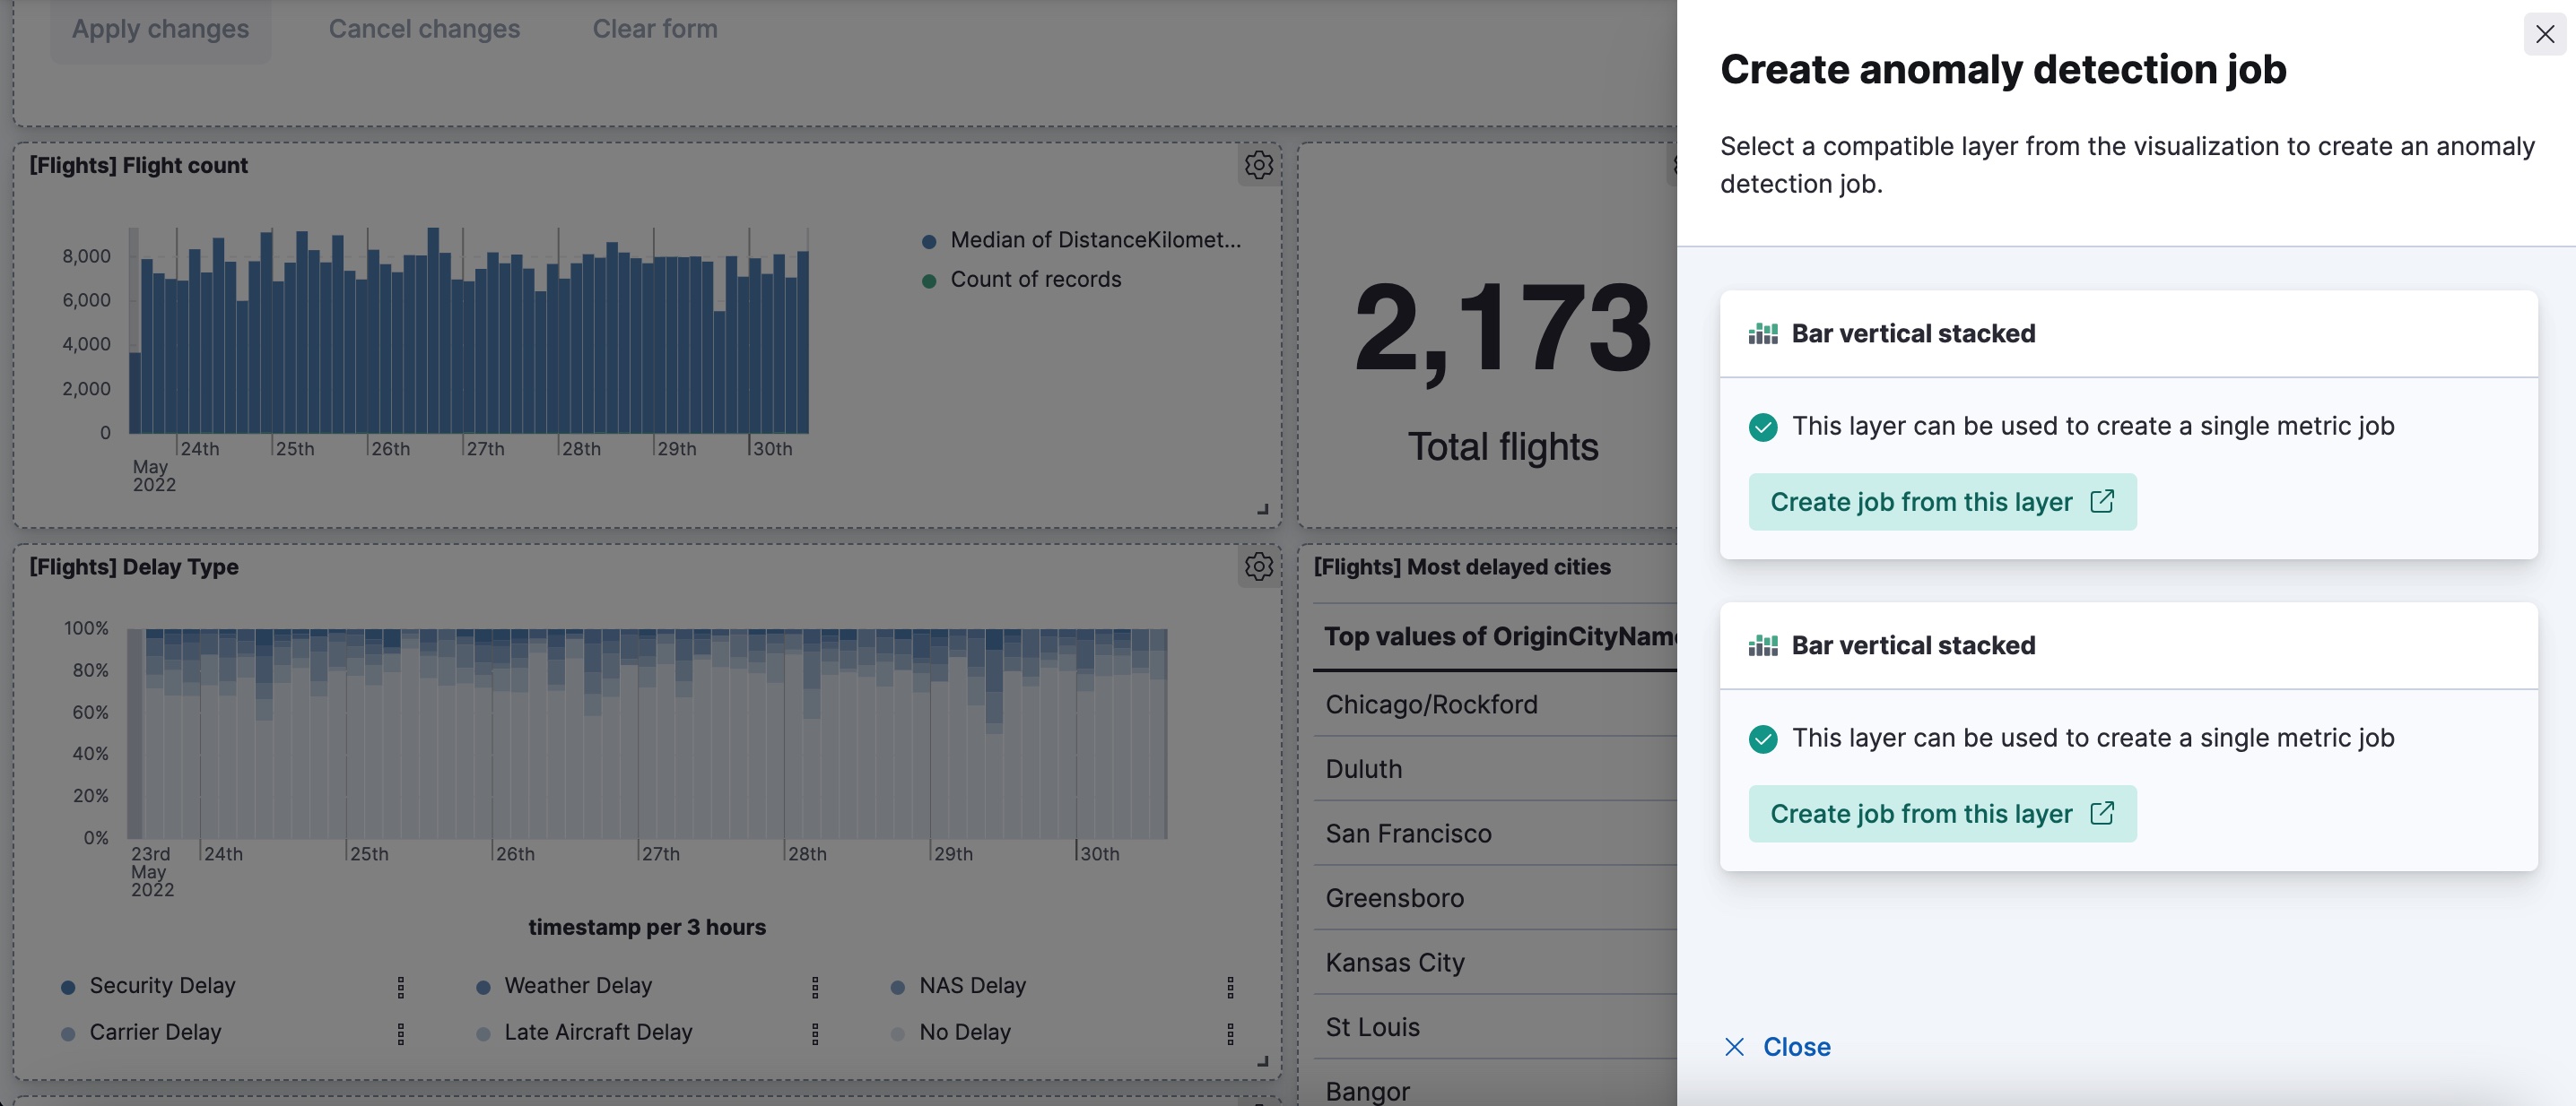This screenshot has height=1106, width=2576.
Task: Click green checkmark on first layer card
Action: (x=1763, y=427)
